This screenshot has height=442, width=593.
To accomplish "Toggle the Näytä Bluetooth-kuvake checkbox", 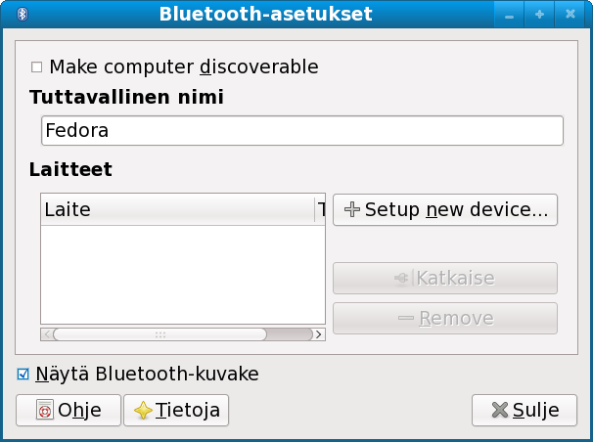I will [x=23, y=374].
